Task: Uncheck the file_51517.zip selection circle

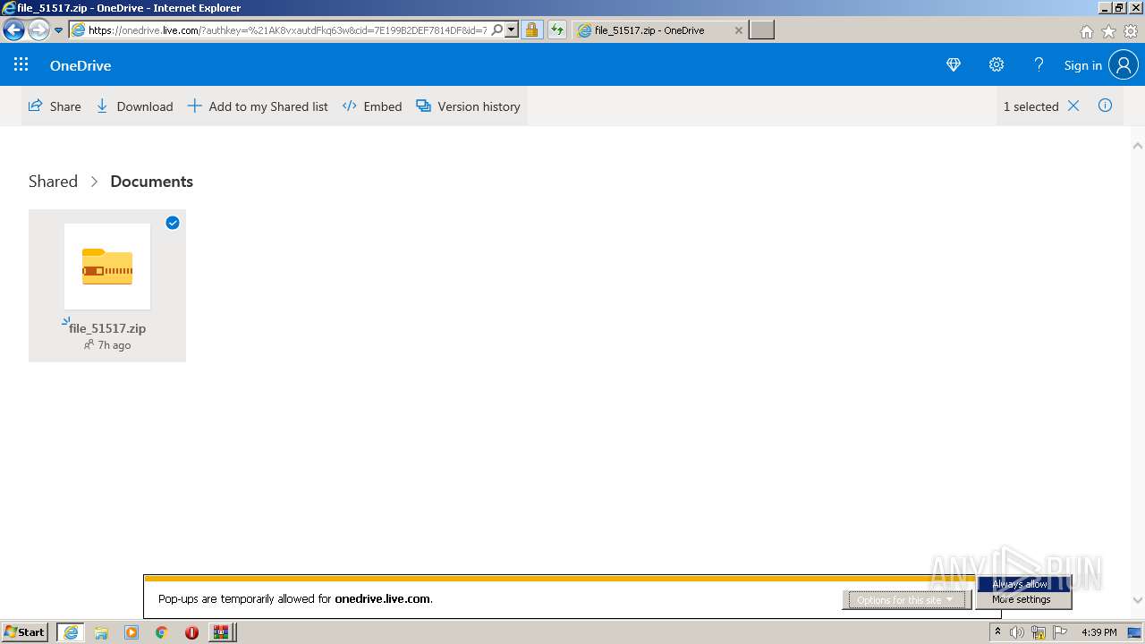Action: 173,223
